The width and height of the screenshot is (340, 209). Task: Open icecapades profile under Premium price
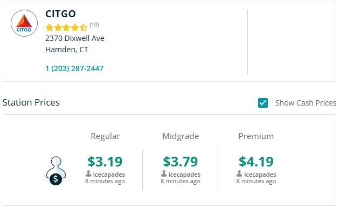pos(260,175)
